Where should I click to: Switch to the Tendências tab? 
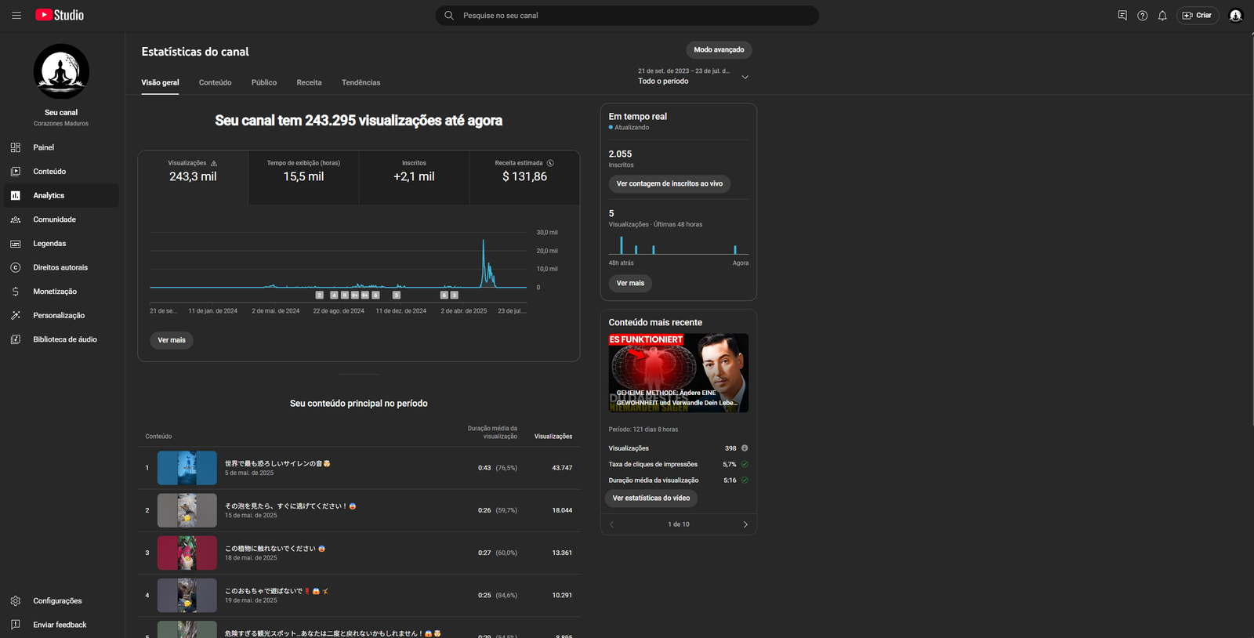tap(361, 82)
